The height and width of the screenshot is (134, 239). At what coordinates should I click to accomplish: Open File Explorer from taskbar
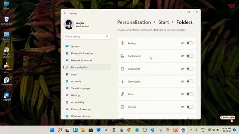pos(83,130)
